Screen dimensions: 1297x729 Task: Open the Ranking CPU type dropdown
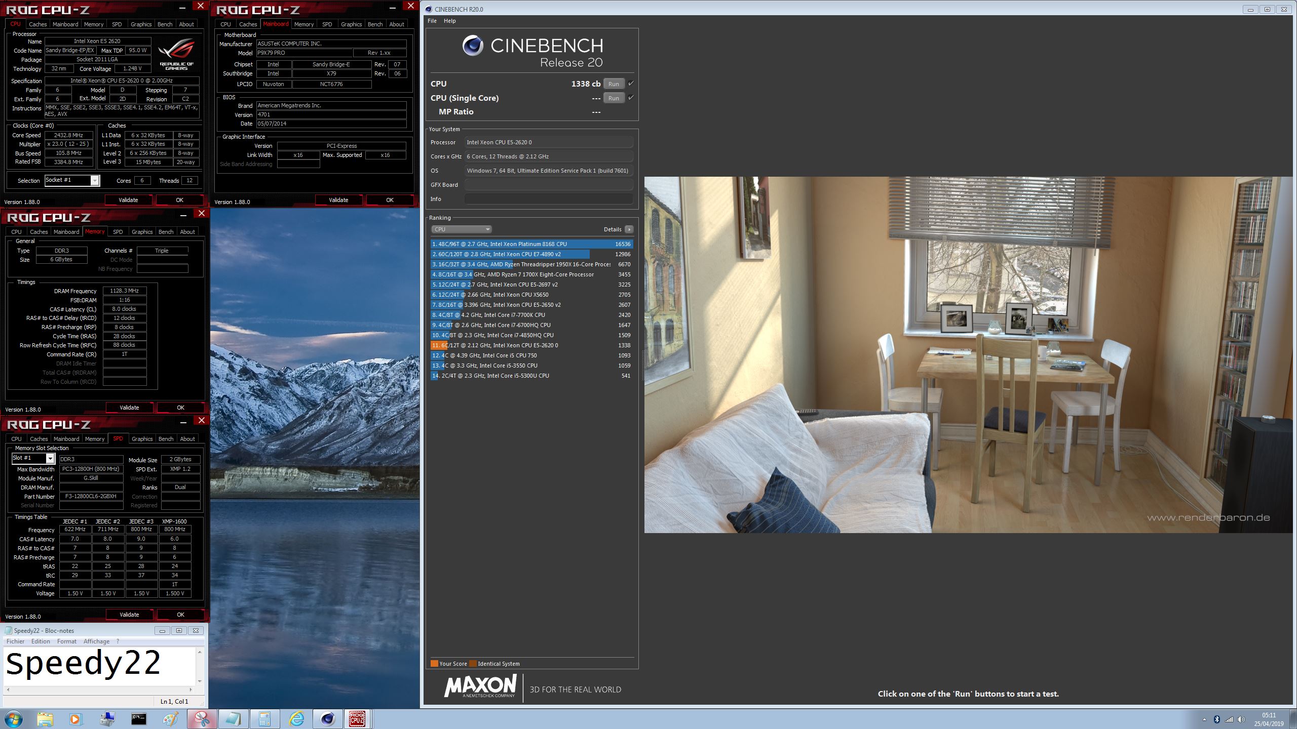point(462,229)
